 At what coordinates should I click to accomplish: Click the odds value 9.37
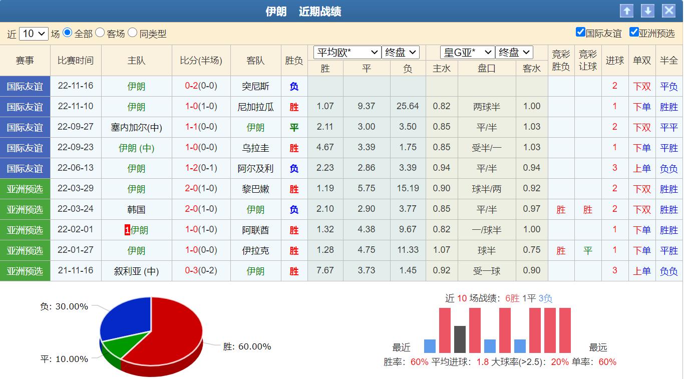367,106
